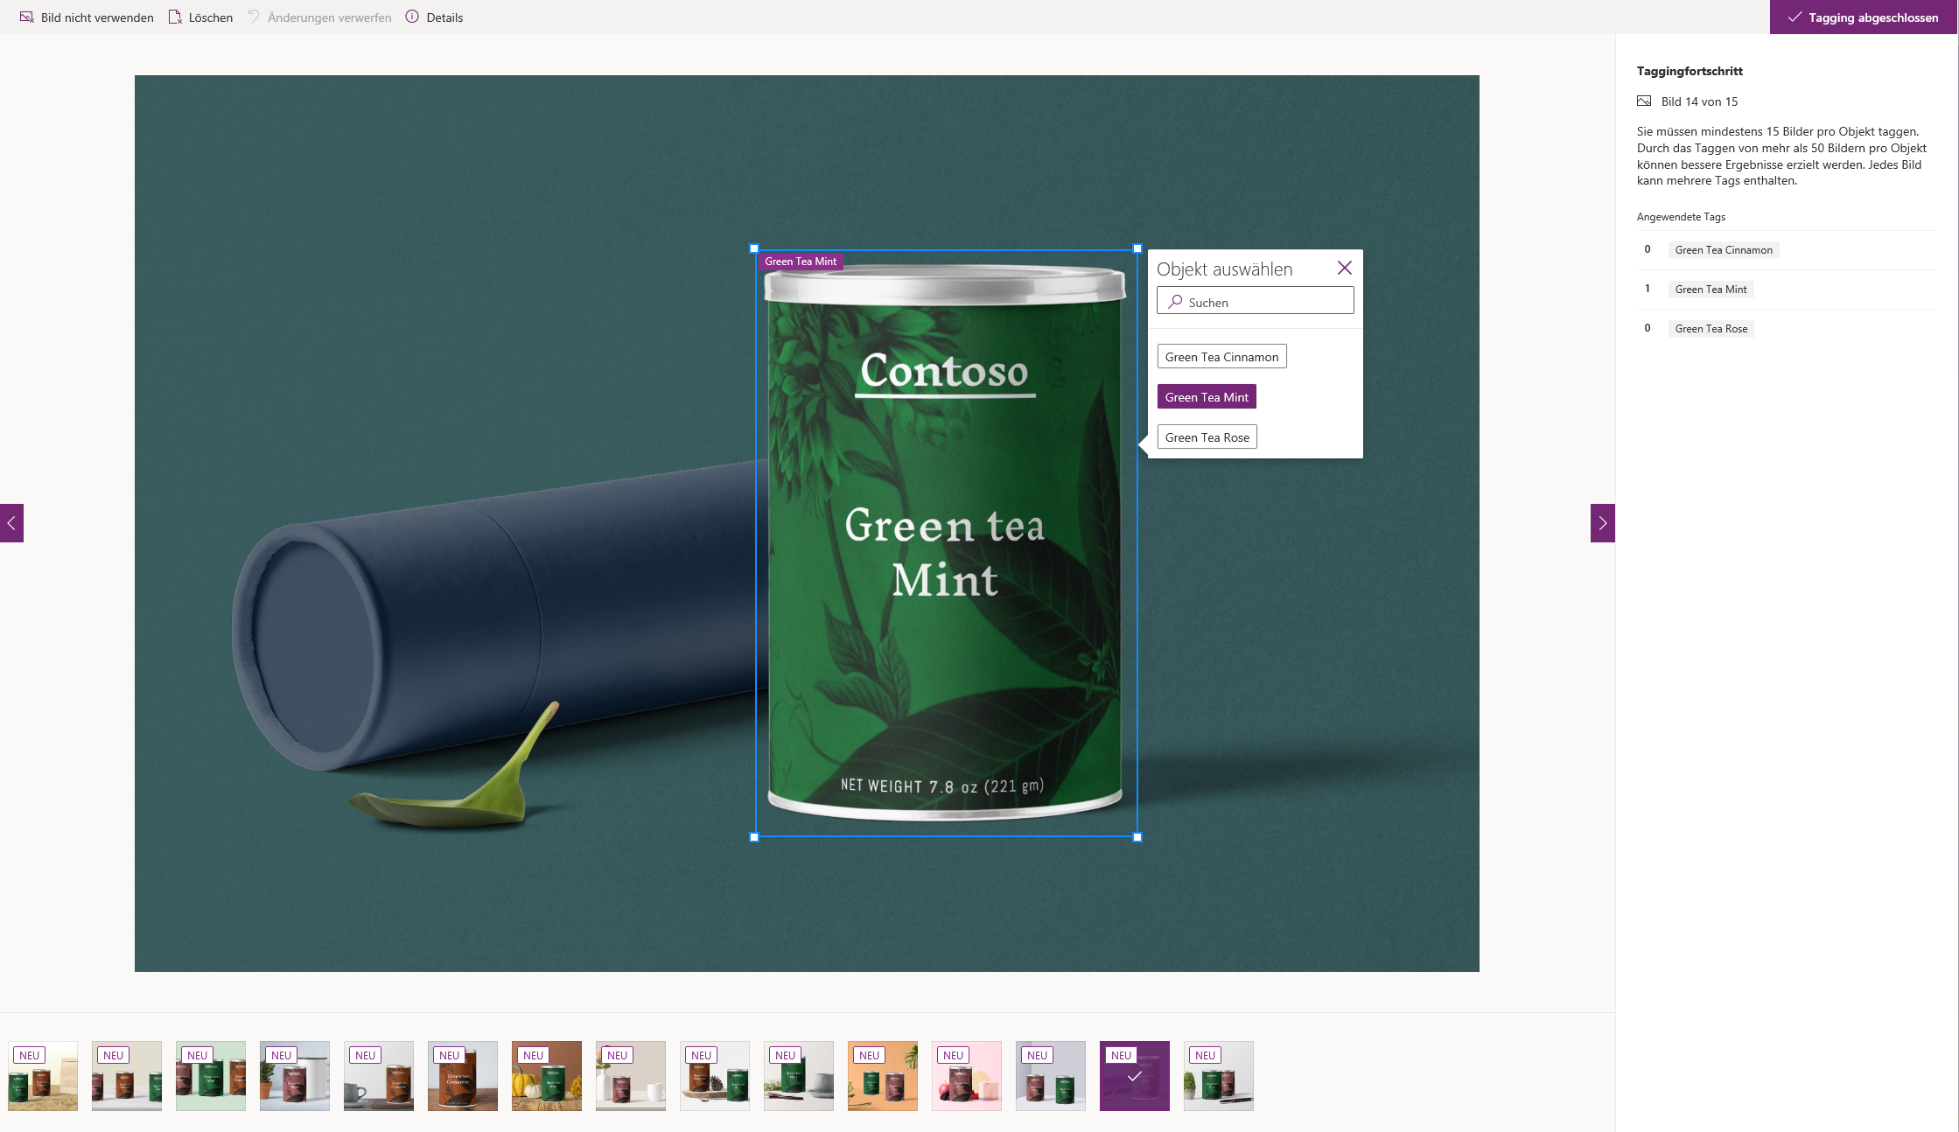Click the Green Tea Mint label on the box
The width and height of the screenshot is (1959, 1132).
click(x=800, y=262)
